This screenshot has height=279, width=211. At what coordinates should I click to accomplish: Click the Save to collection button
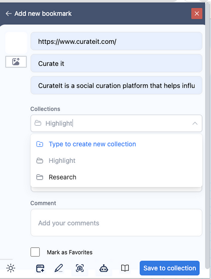click(x=169, y=268)
